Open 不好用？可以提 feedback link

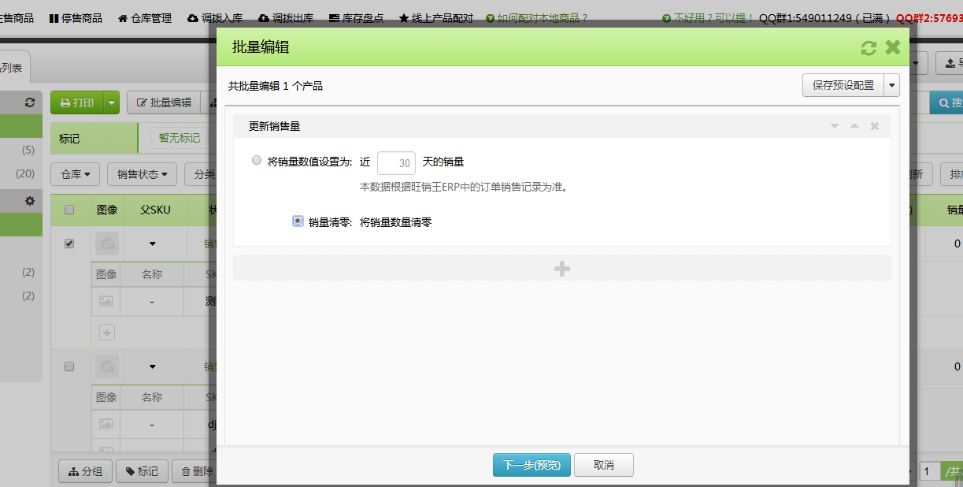point(708,17)
